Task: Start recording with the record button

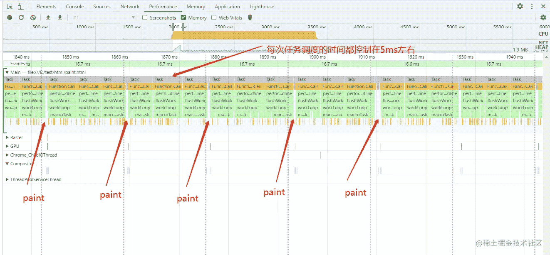Action: tap(10, 17)
